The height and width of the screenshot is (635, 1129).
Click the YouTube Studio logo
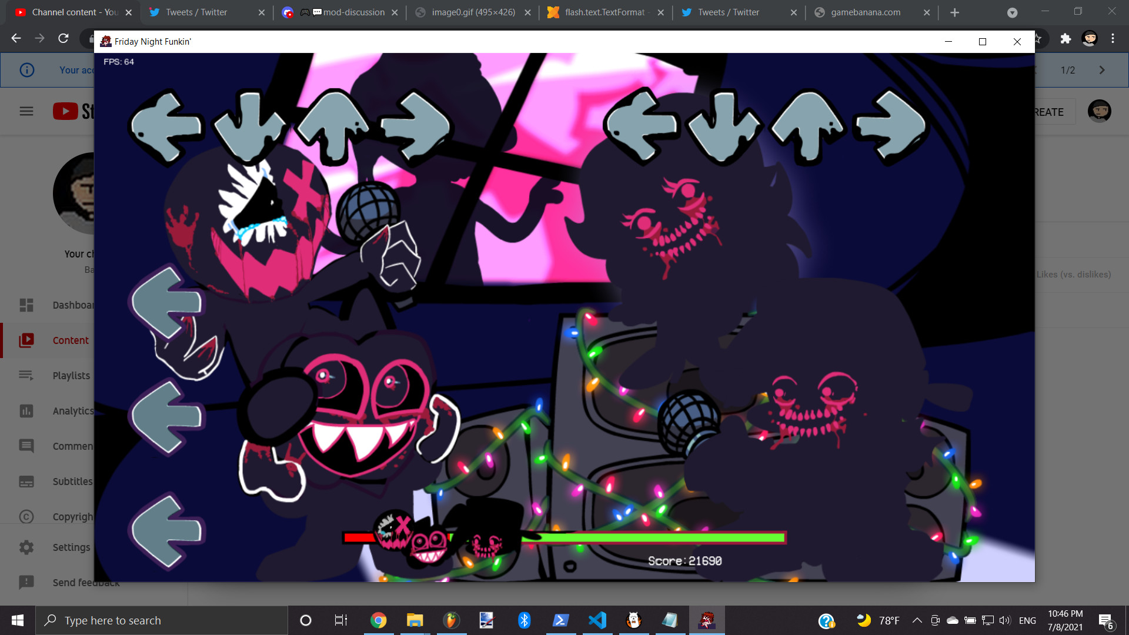[x=73, y=111]
